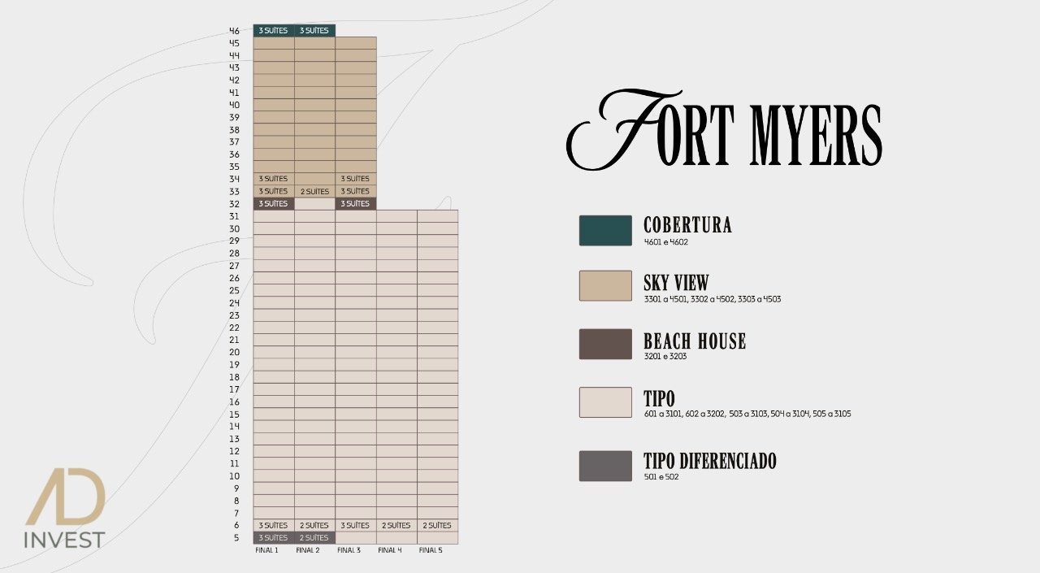Screen dimensions: 1040x573
Task: Click the gray Tipo Diferenciado swatch
Action: [x=605, y=466]
